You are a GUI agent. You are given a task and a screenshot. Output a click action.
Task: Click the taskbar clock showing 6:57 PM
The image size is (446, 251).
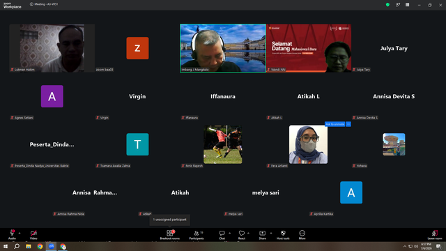tap(426, 246)
